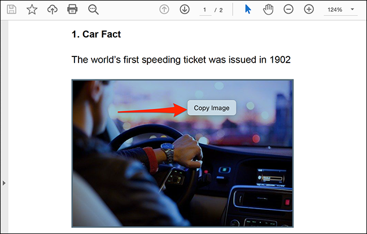367x234 pixels.
Task: Zoom in using the plus button
Action: 309,10
